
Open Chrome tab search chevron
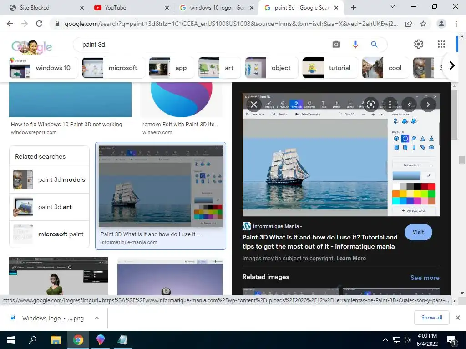point(393,6)
